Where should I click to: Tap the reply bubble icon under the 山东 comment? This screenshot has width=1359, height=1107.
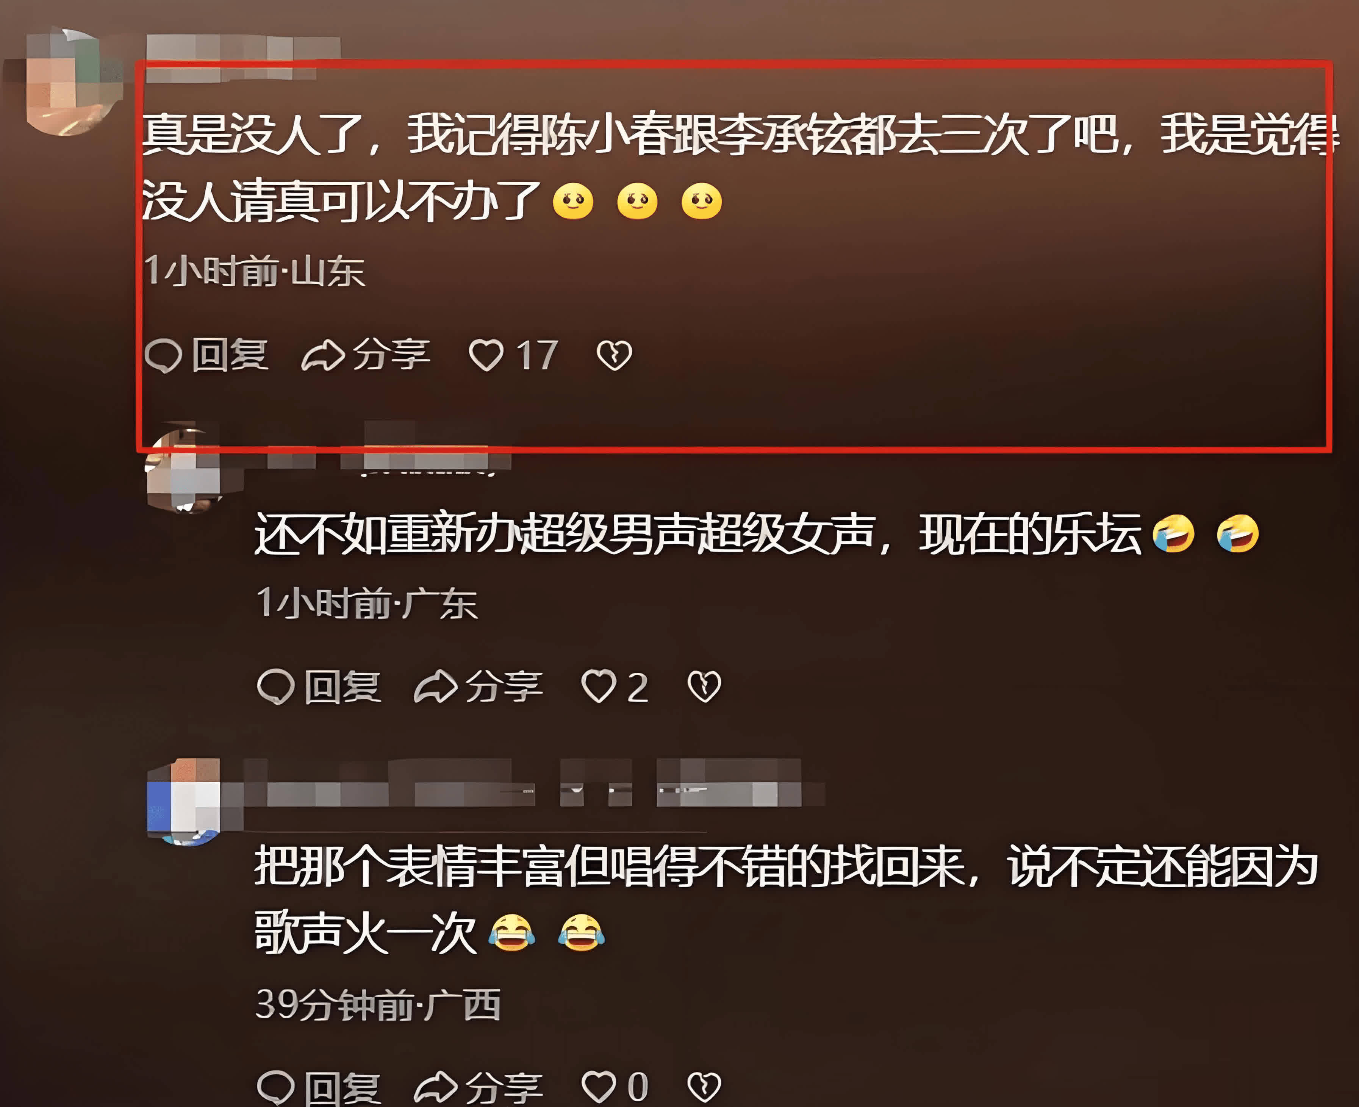pos(163,355)
